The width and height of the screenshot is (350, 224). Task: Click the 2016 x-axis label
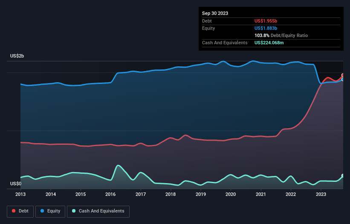110,194
